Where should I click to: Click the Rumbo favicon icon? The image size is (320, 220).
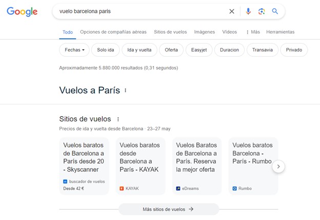[234, 188]
